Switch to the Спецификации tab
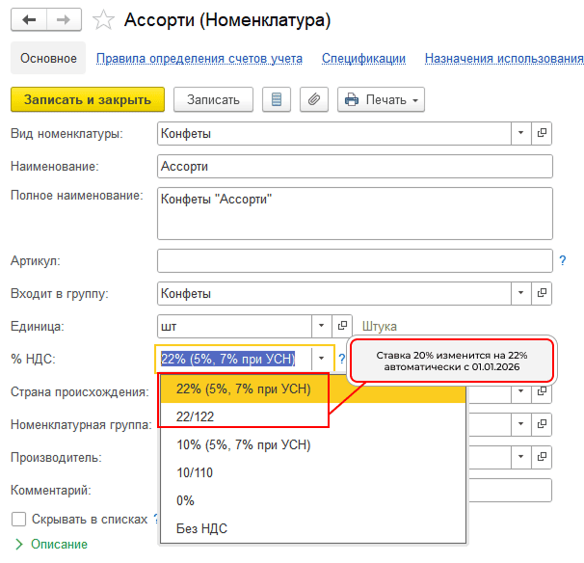 coord(363,59)
